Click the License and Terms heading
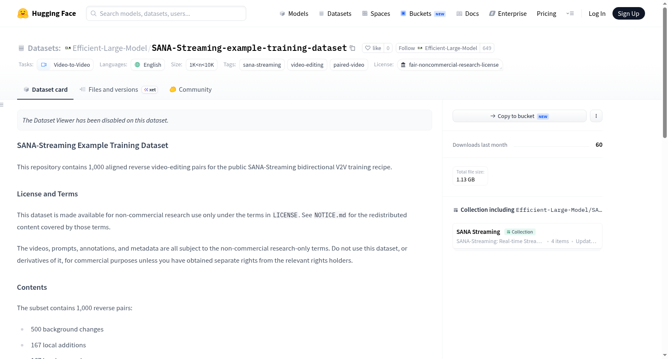This screenshot has height=359, width=668. pos(47,194)
